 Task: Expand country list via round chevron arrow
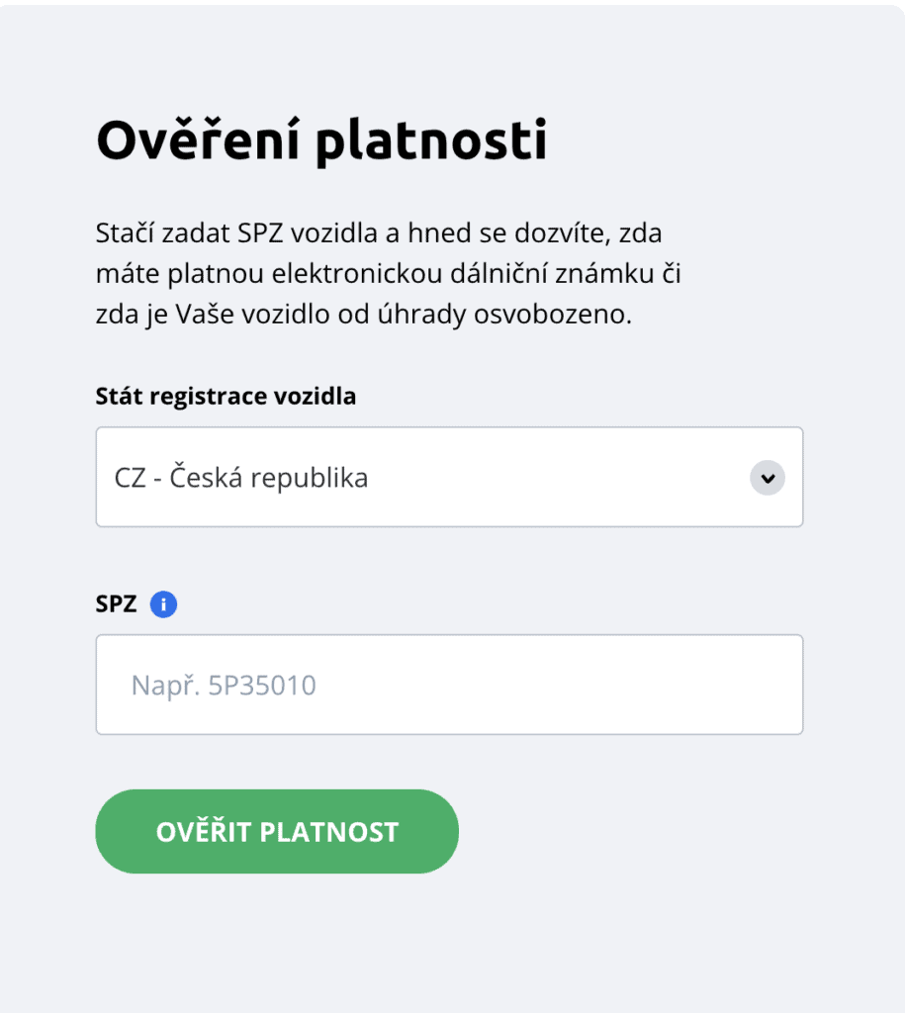768,478
